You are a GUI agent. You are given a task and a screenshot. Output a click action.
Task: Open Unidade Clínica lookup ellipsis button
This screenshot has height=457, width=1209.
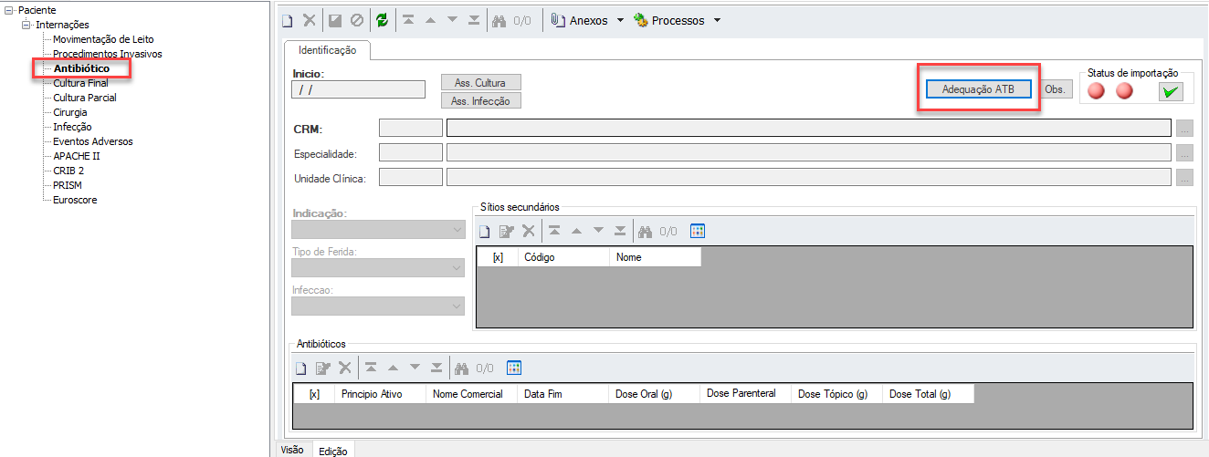click(1184, 177)
